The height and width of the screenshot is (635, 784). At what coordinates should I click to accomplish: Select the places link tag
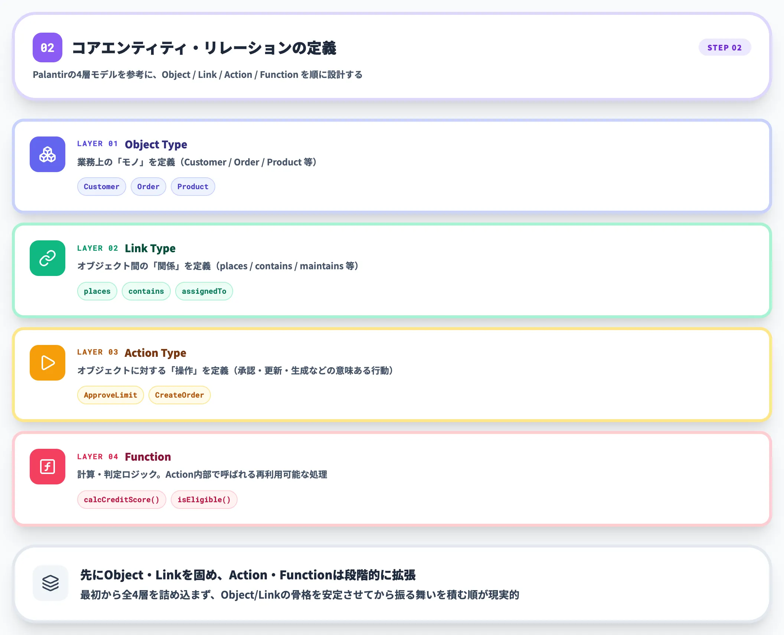click(97, 291)
